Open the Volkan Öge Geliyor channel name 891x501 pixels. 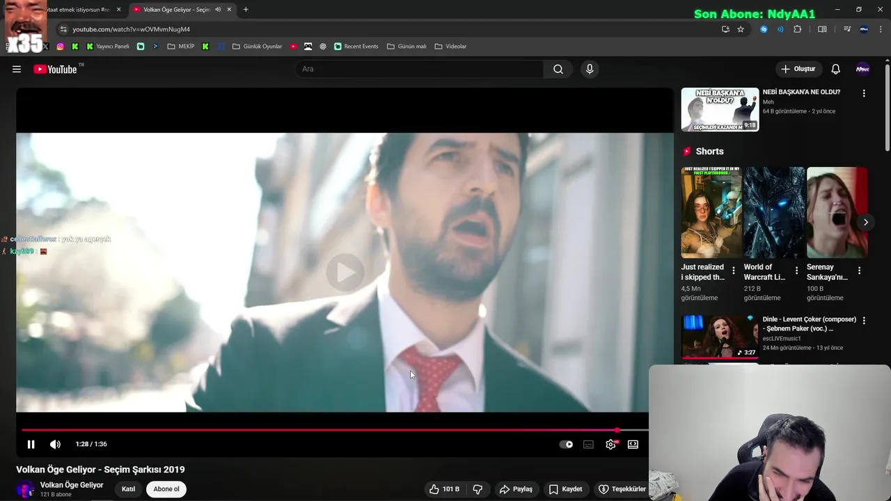[72, 485]
